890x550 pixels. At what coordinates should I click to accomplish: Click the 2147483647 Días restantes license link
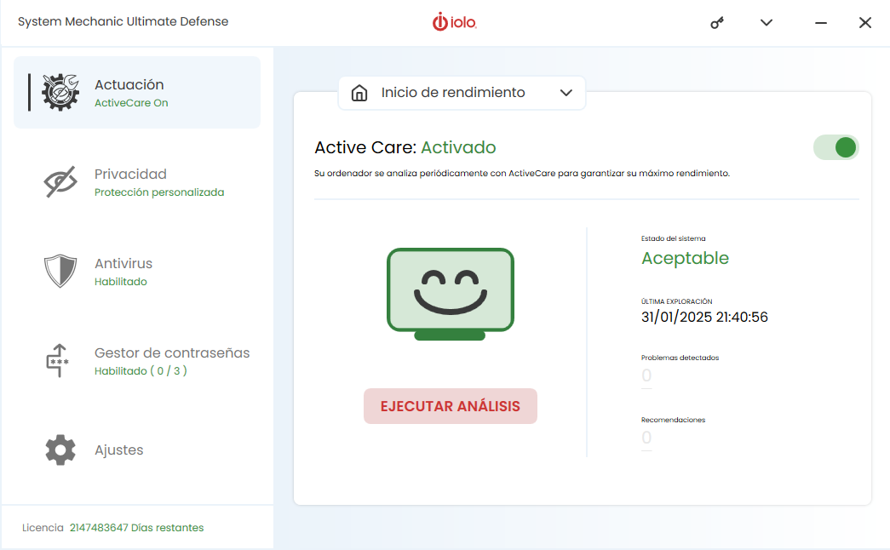137,527
